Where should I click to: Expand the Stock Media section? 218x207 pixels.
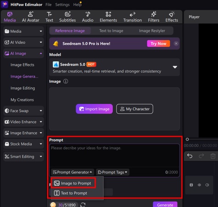pos(23,144)
